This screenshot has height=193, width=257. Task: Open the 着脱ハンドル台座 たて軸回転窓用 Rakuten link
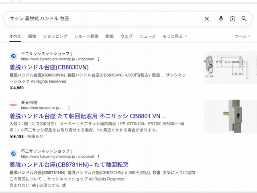click(x=88, y=116)
